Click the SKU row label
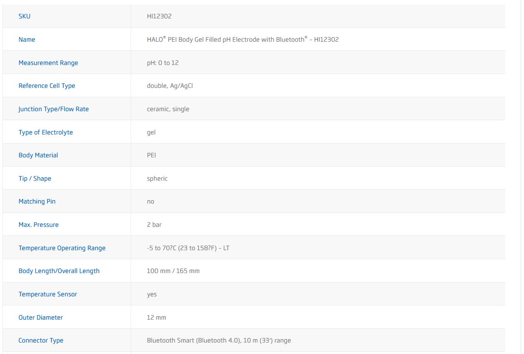The image size is (524, 354). [x=25, y=16]
